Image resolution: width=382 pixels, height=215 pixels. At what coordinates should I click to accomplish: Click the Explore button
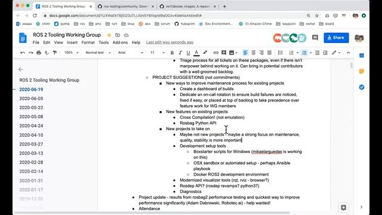tap(344, 207)
